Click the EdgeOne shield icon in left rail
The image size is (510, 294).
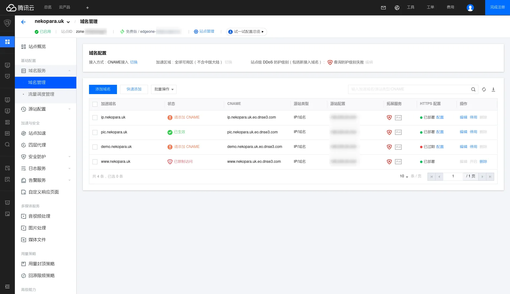pyautogui.click(x=7, y=23)
